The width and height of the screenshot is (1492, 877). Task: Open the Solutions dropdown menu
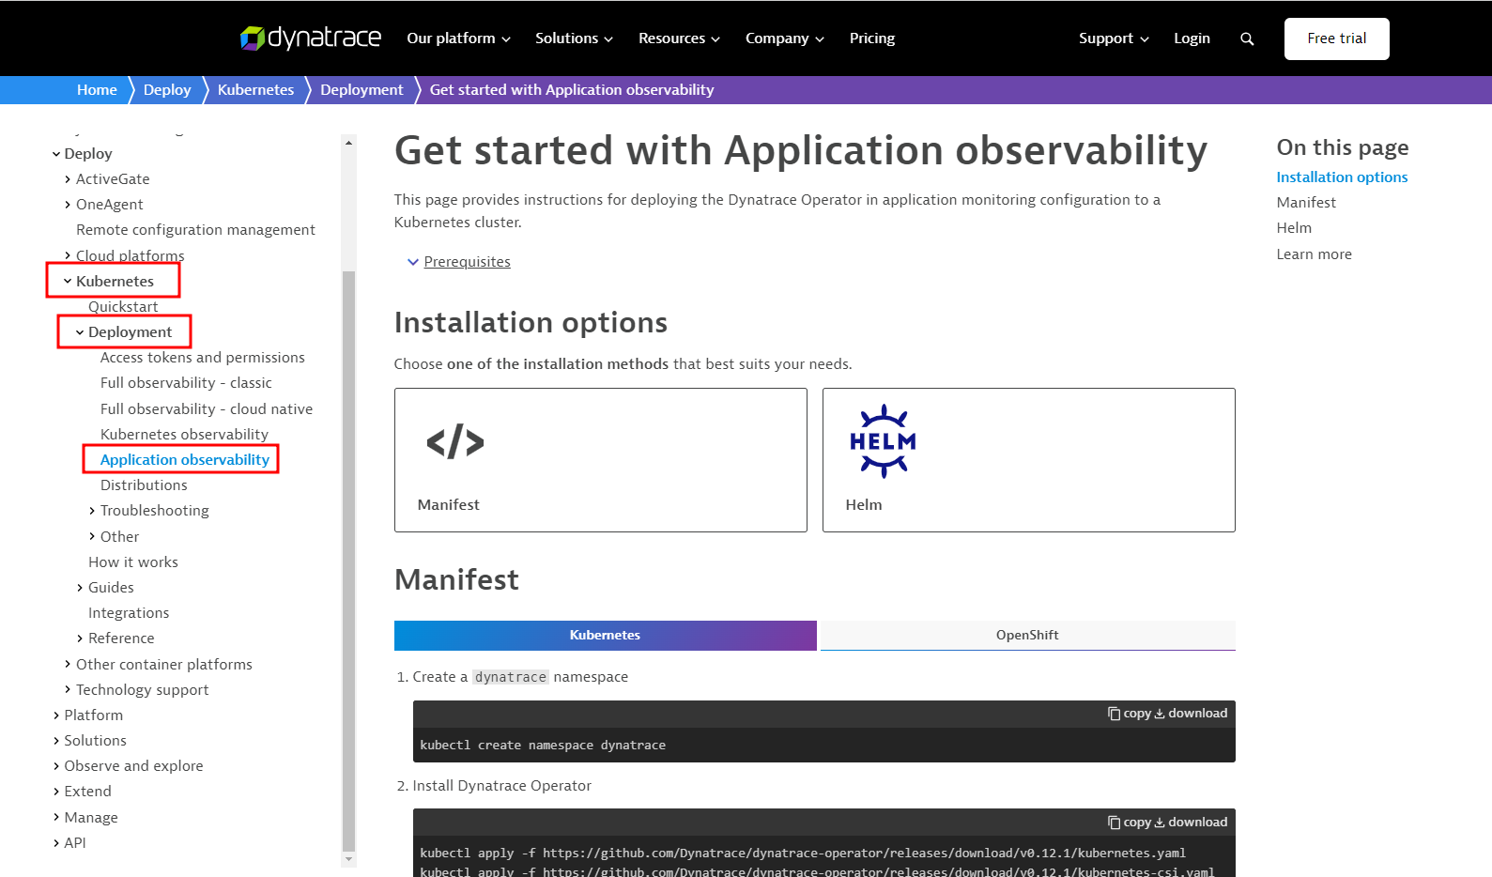pyautogui.click(x=574, y=38)
